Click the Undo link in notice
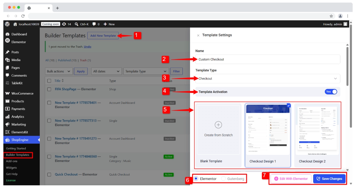The height and width of the screenshot is (189, 356). click(x=88, y=47)
